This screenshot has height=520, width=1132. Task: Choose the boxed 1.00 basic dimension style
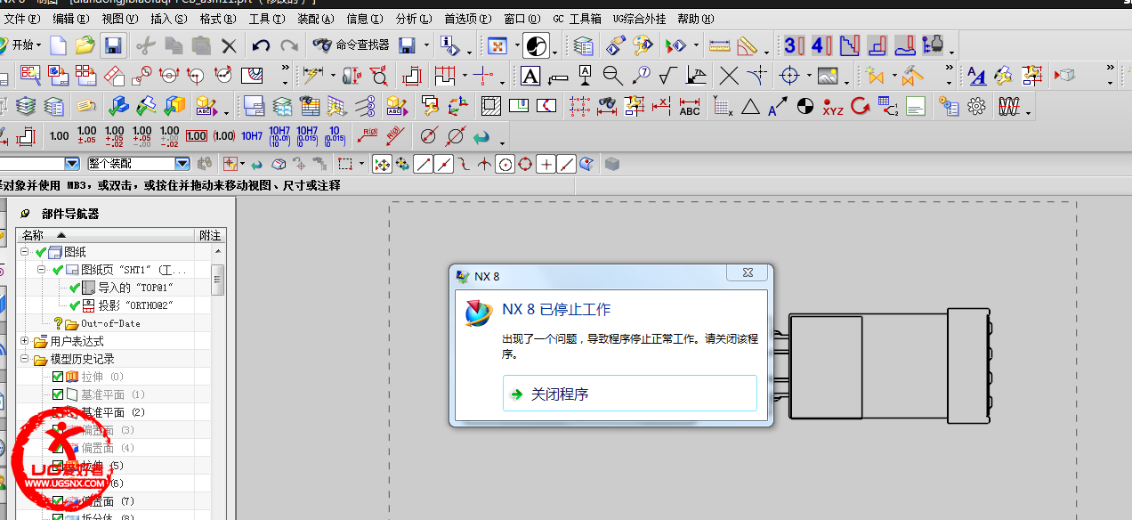click(197, 136)
